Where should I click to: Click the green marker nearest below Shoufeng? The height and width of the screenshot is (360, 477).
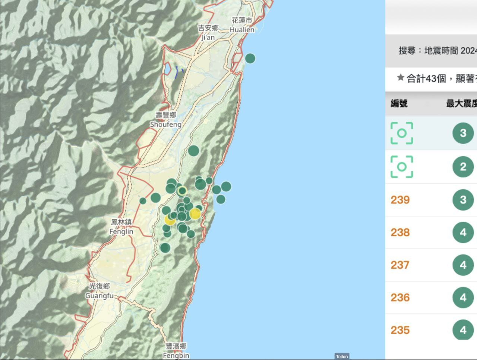pos(193,151)
